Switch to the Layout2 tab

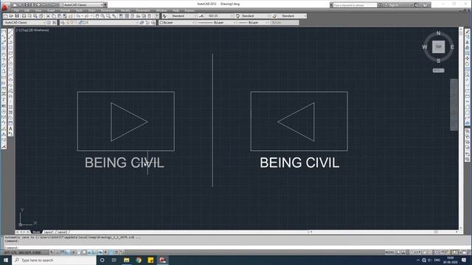(x=62, y=233)
